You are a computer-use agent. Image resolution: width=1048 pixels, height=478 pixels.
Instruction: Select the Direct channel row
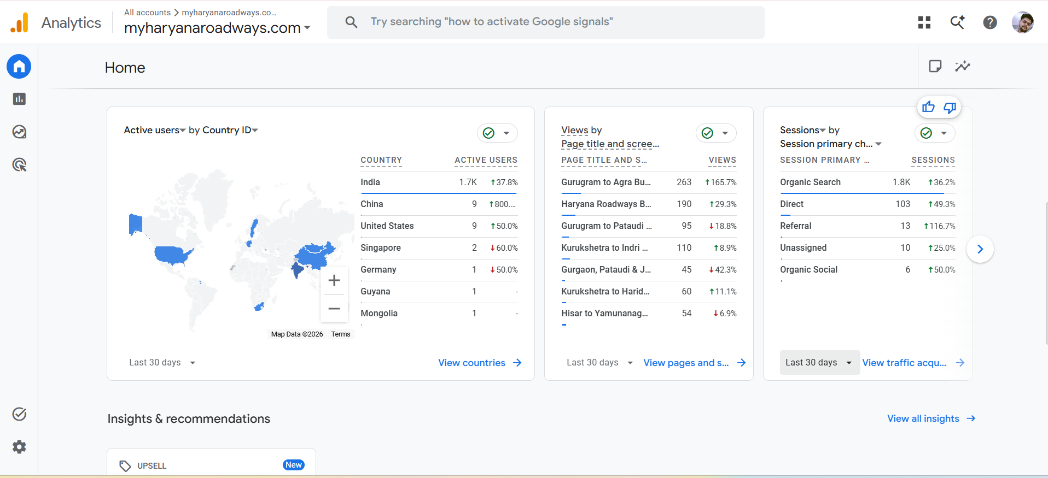(867, 204)
